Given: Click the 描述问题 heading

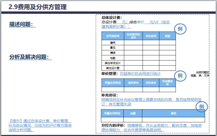Looking at the screenshot, I should coord(23,25).
